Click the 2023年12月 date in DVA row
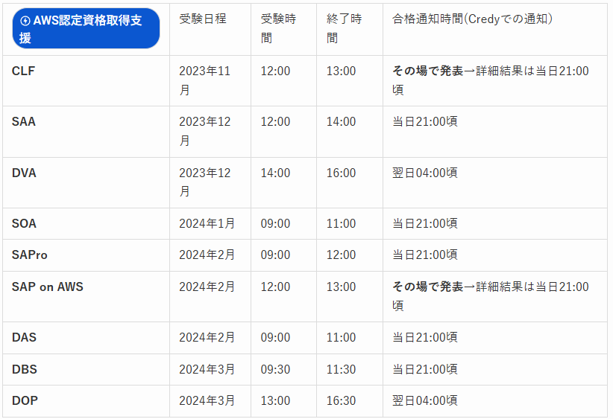Viewport: 613px width, 419px height. point(204,182)
